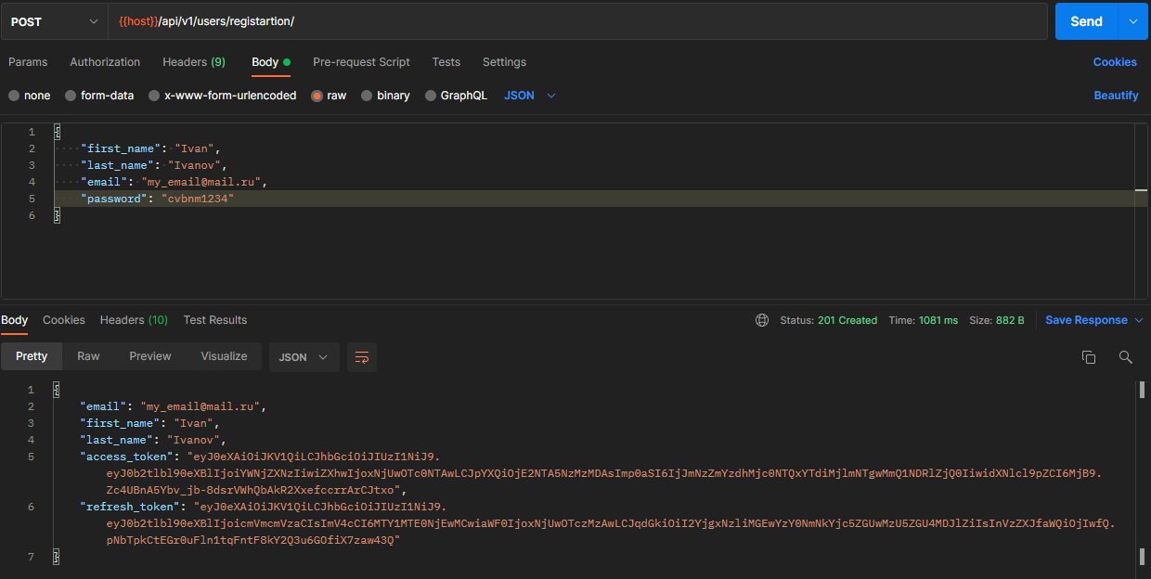
Task: Click the "first_name": "Ivan" request line
Action: (x=150, y=148)
